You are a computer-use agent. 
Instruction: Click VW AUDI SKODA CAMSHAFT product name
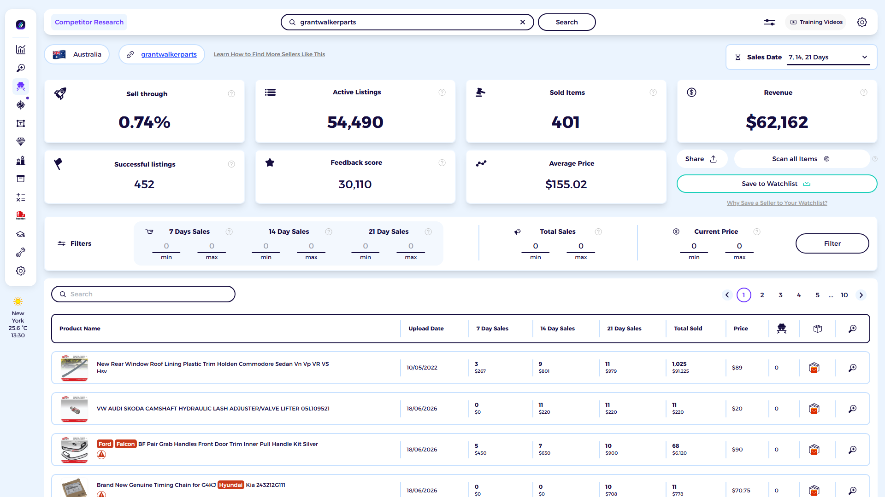tap(213, 409)
